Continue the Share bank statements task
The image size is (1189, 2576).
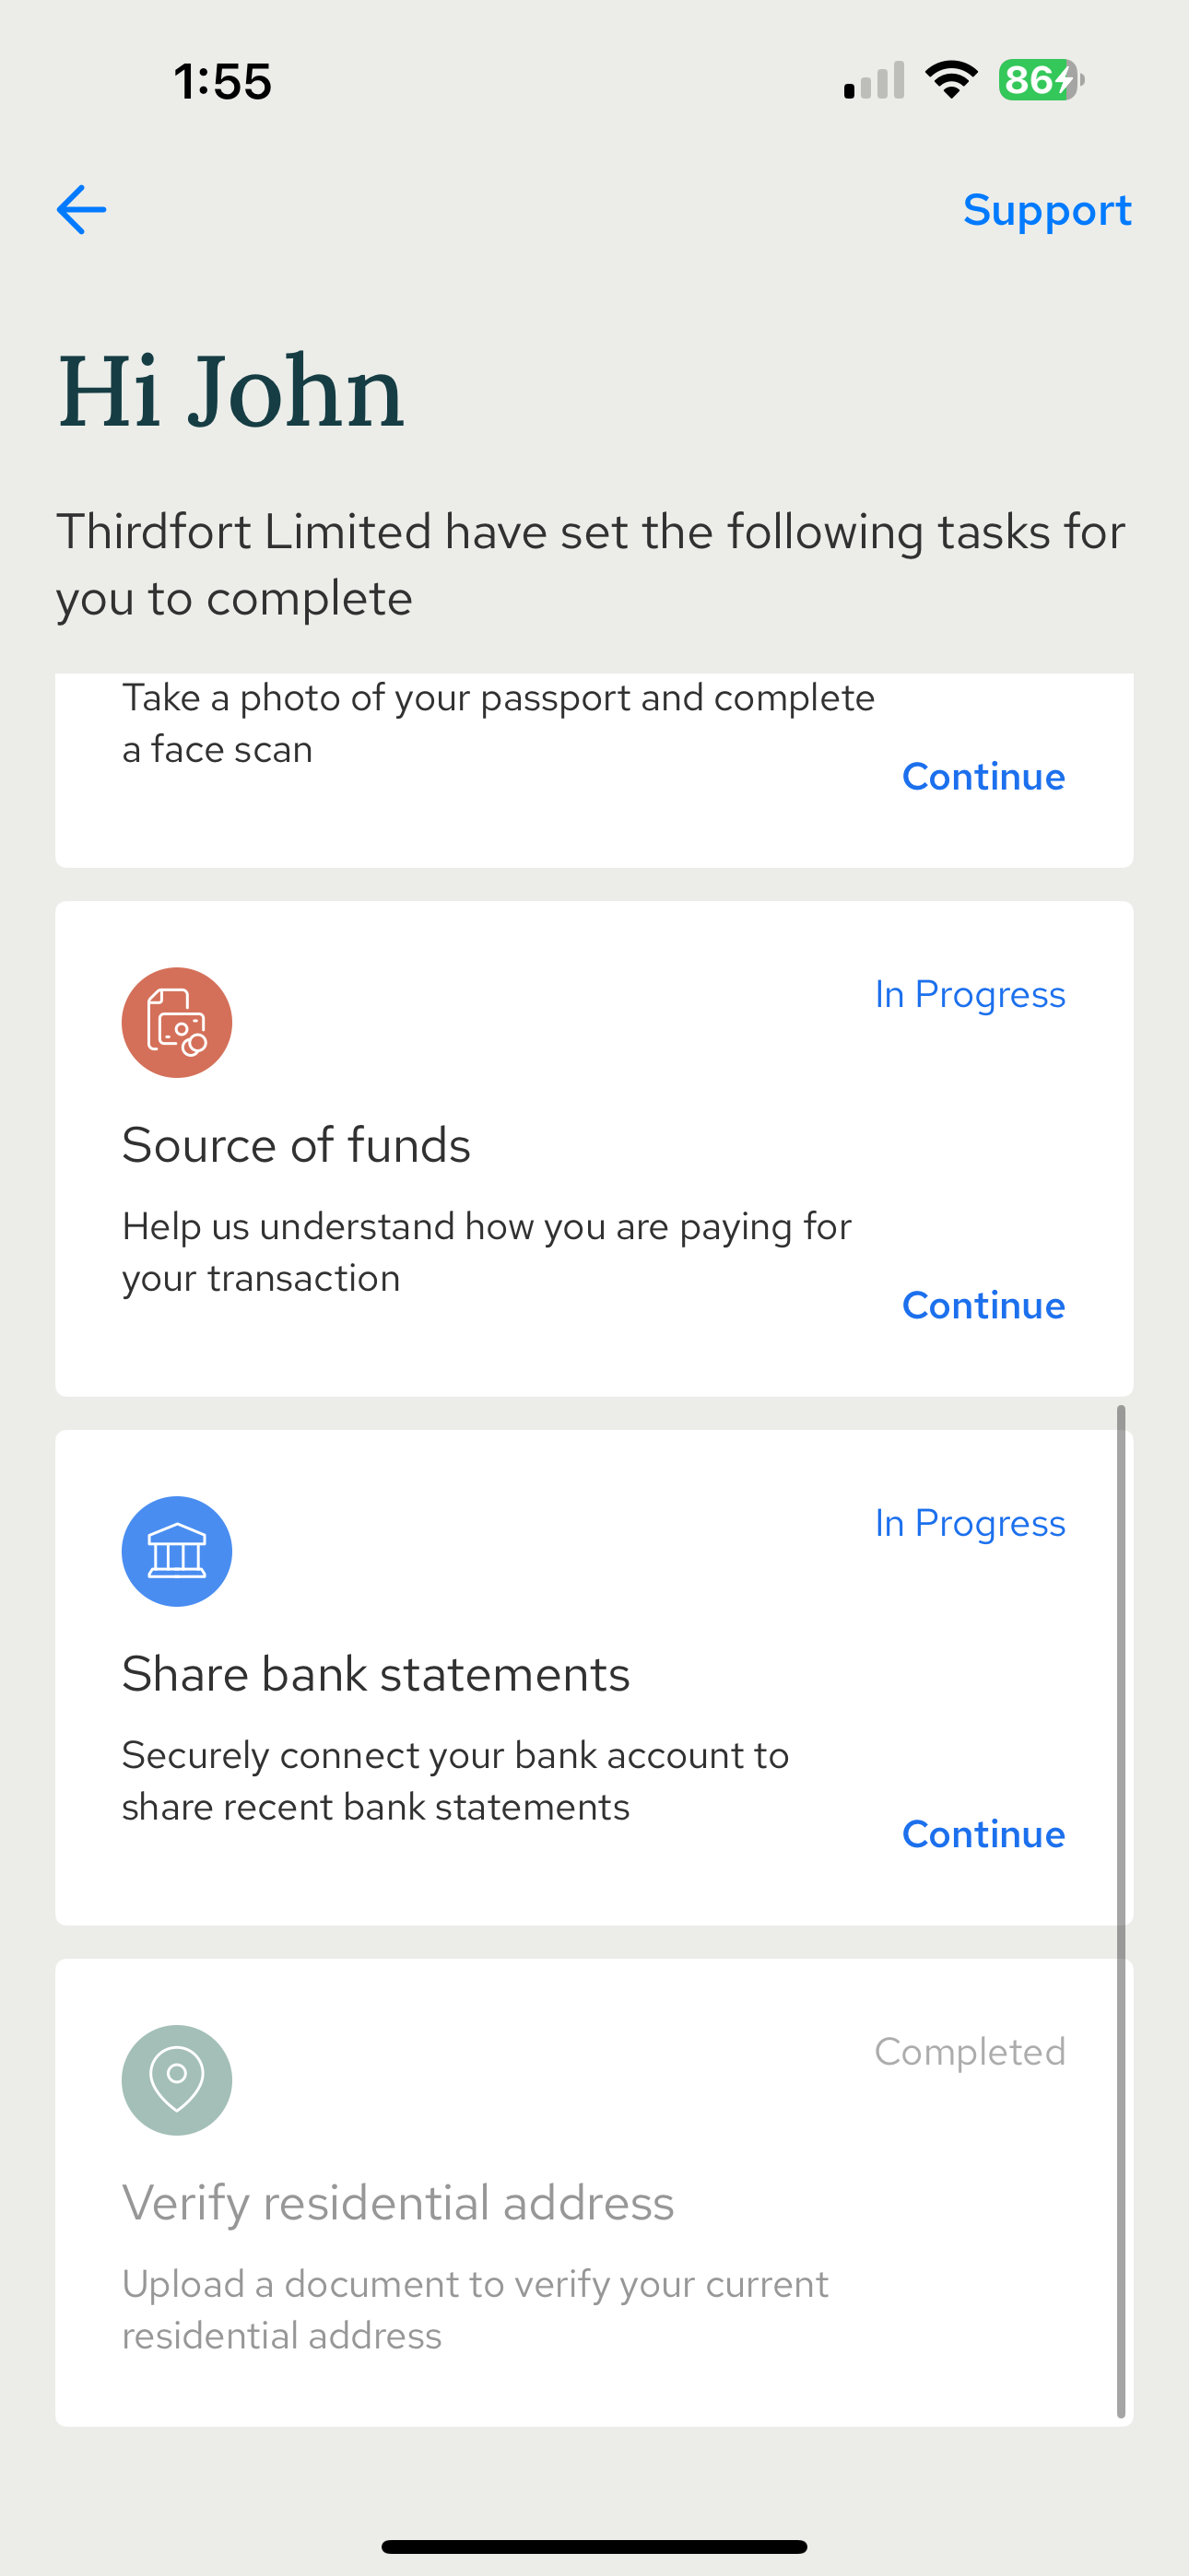983,1835
